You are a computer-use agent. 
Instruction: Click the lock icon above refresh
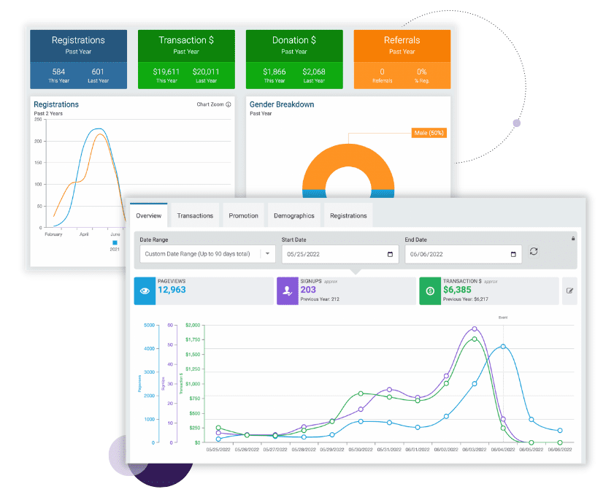click(573, 239)
